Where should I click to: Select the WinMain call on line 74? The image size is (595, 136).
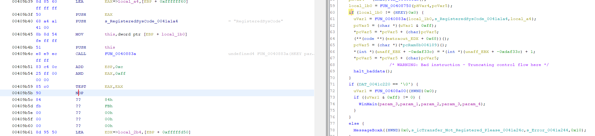click(368, 104)
